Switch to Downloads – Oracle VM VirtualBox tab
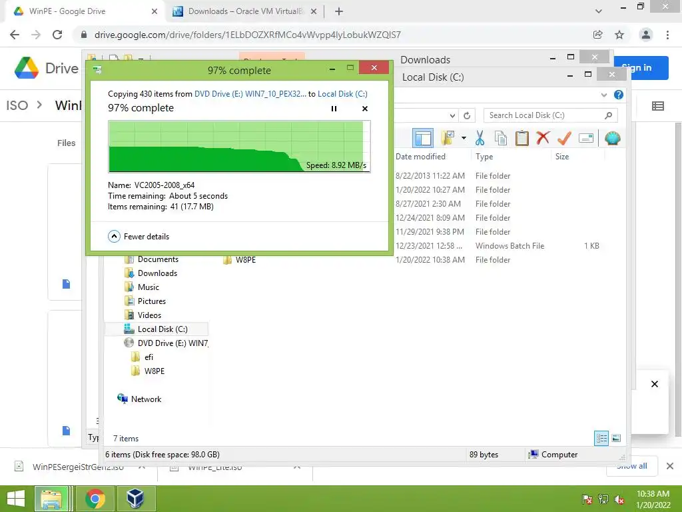The width and height of the screenshot is (682, 512). click(x=246, y=11)
